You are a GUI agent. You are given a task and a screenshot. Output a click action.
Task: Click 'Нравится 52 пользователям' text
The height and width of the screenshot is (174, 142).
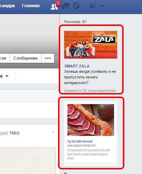[x=90, y=91]
